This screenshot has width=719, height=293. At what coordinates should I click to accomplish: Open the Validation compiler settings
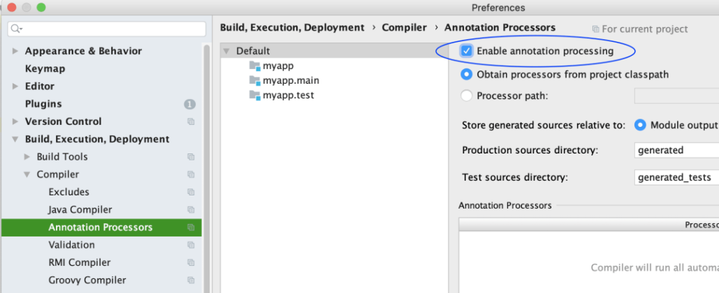[x=71, y=245]
